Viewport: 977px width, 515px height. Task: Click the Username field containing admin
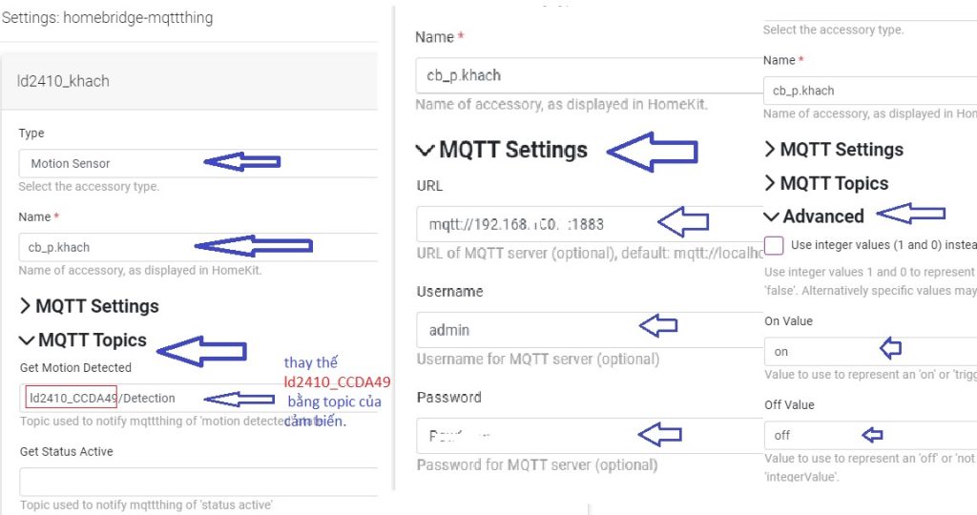click(x=525, y=330)
